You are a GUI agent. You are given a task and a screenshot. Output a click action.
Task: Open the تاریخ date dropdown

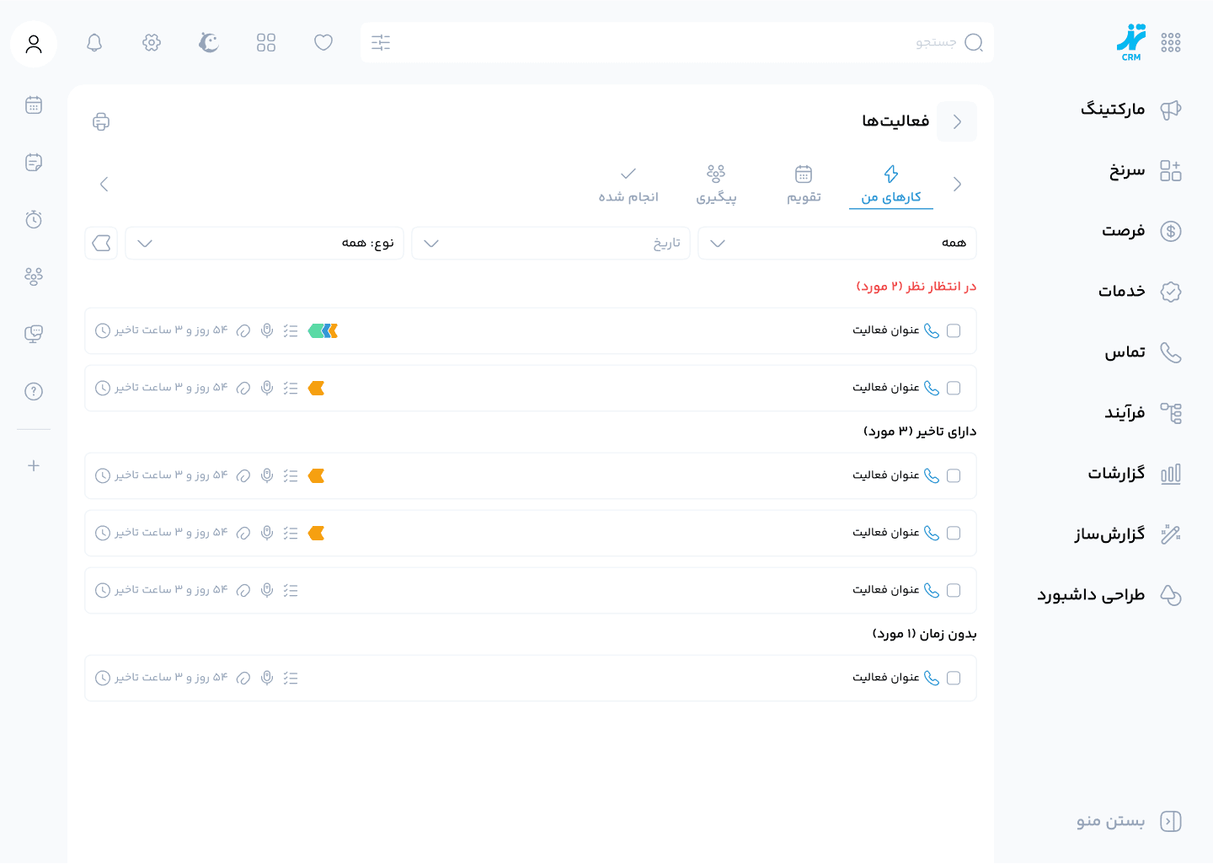[x=551, y=243]
